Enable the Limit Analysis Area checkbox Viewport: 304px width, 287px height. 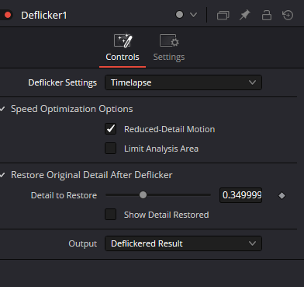tap(111, 149)
